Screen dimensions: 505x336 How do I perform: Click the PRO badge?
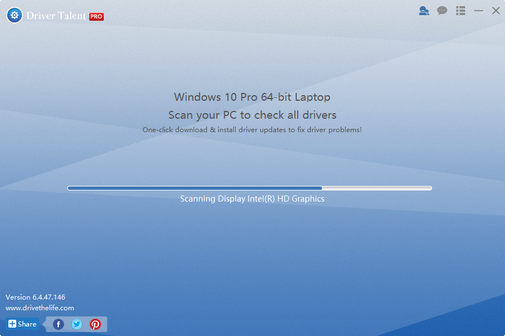click(97, 16)
